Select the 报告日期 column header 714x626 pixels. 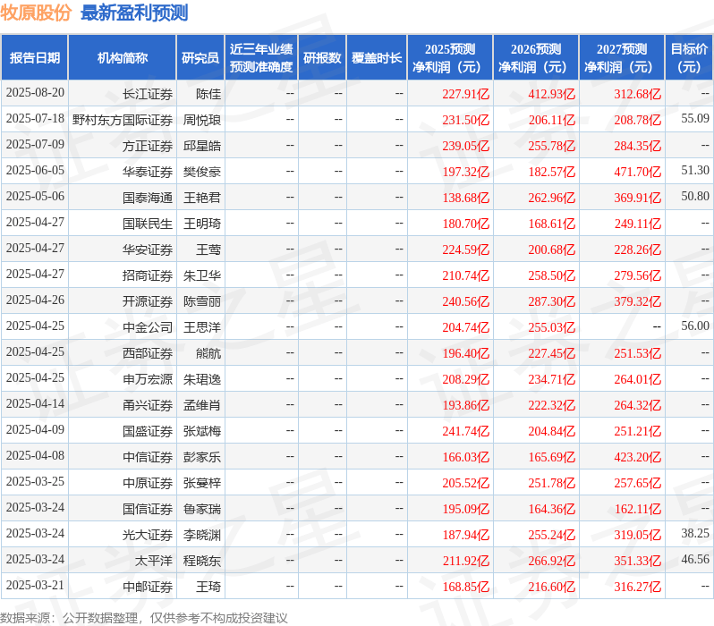click(x=35, y=58)
